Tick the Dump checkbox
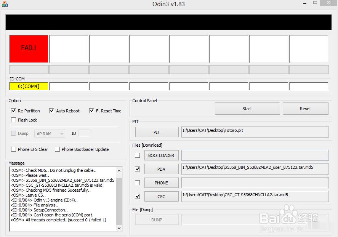Screen dimensions: 338x237 (14, 133)
